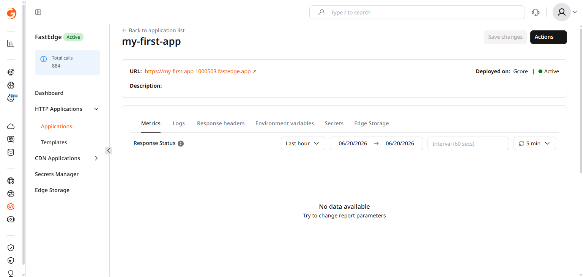
Task: Open the monitor icon under the cloud icon
Action: tap(11, 139)
